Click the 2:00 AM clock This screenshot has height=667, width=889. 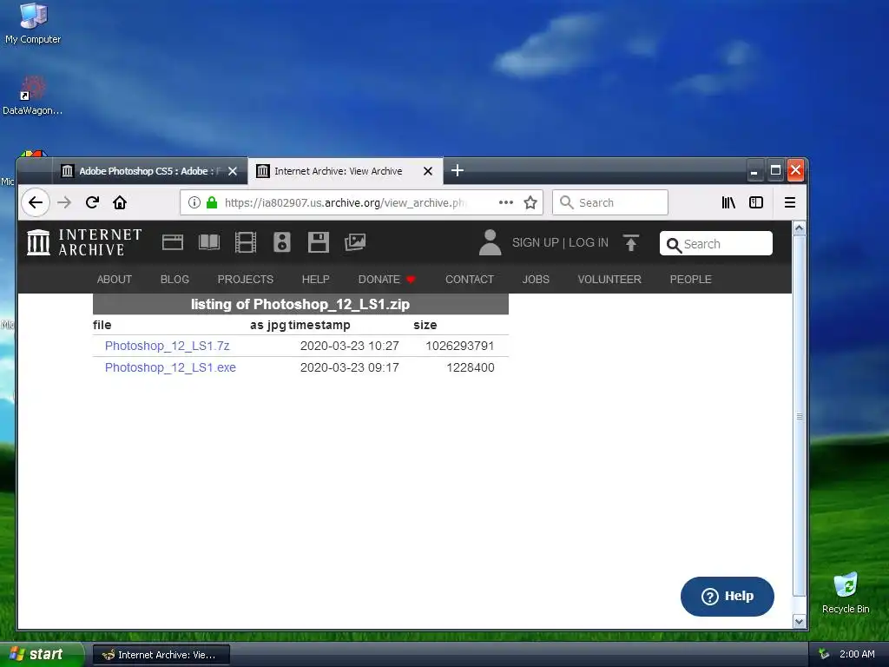857,654
